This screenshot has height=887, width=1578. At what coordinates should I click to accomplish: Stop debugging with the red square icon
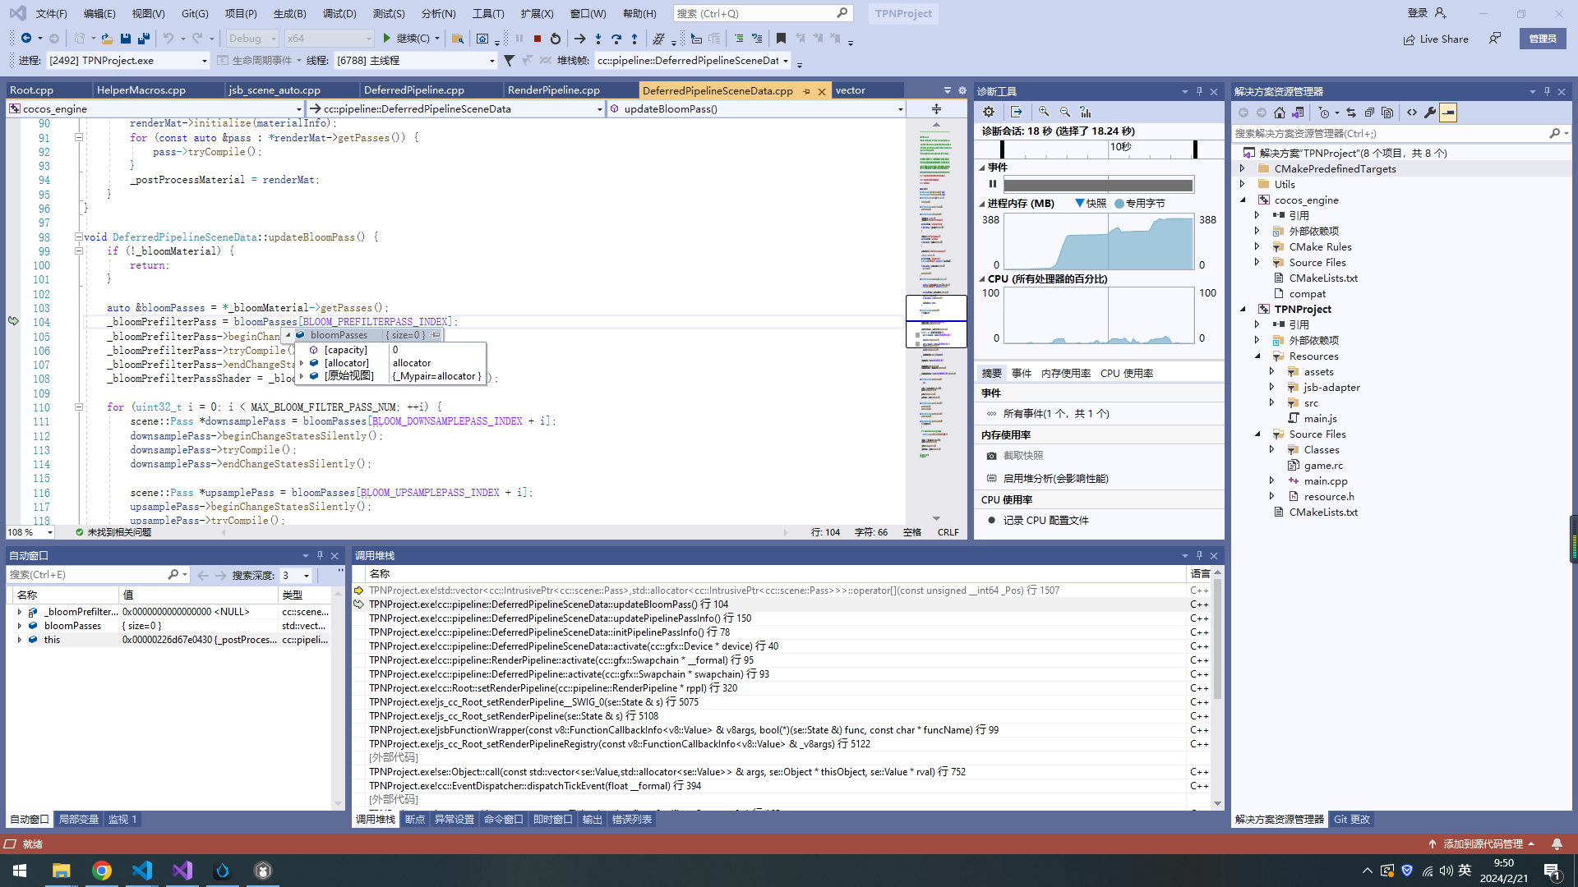coord(538,39)
